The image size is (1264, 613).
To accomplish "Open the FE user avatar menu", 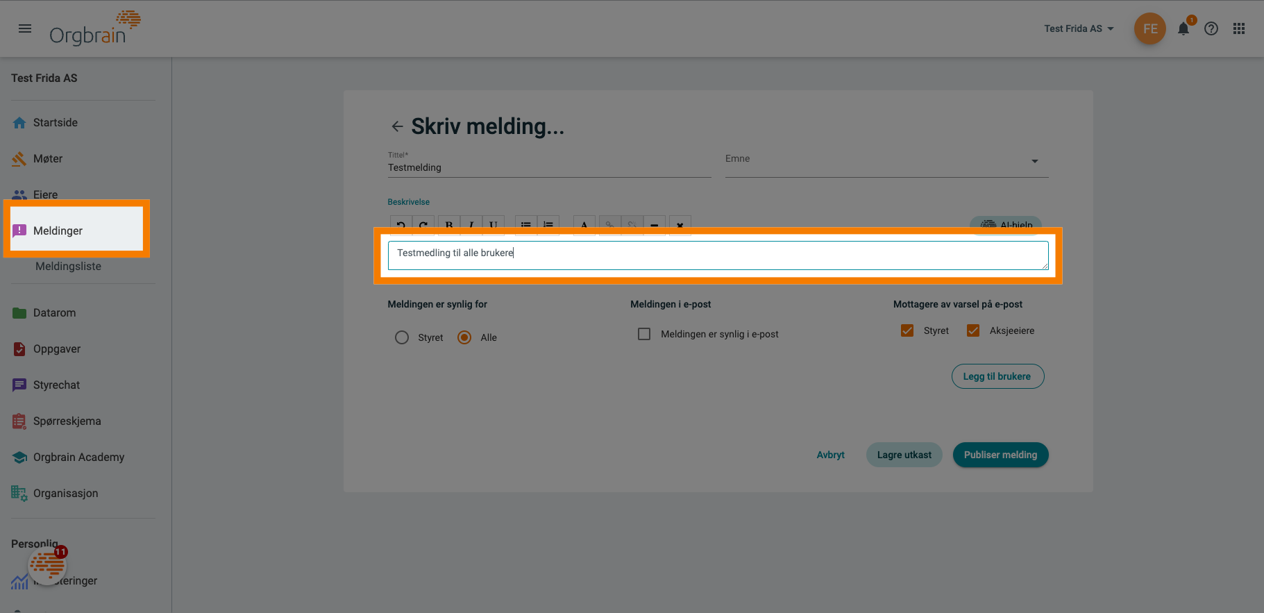I will coord(1149,28).
